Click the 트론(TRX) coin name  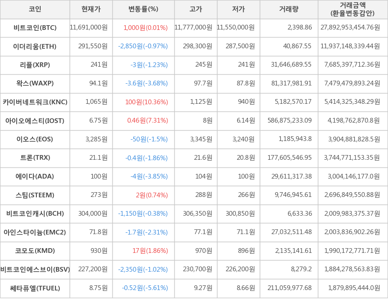point(35,158)
